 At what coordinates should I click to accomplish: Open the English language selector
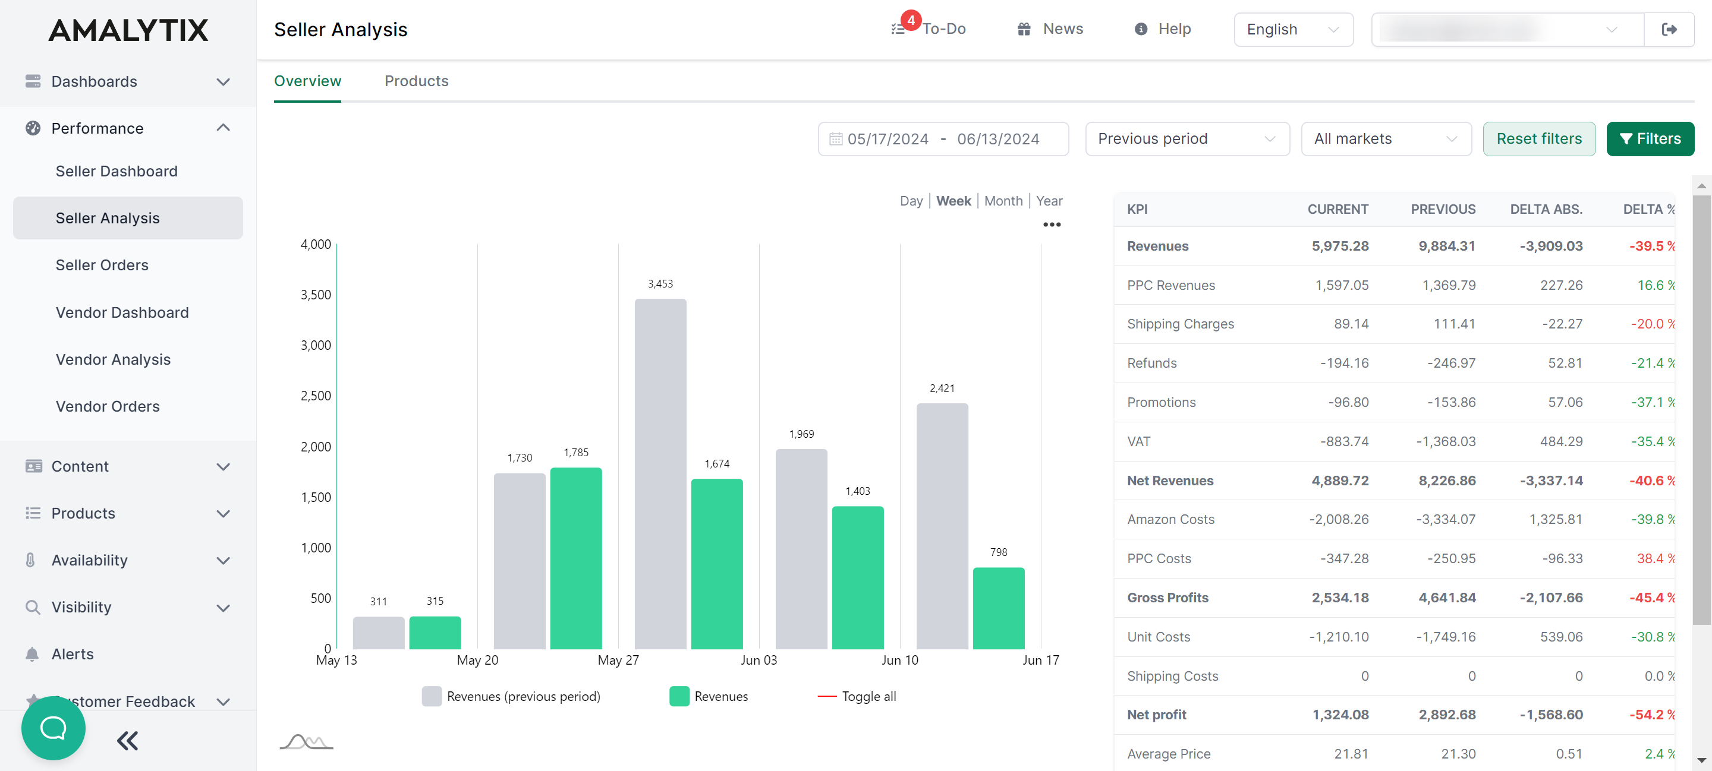(1293, 29)
